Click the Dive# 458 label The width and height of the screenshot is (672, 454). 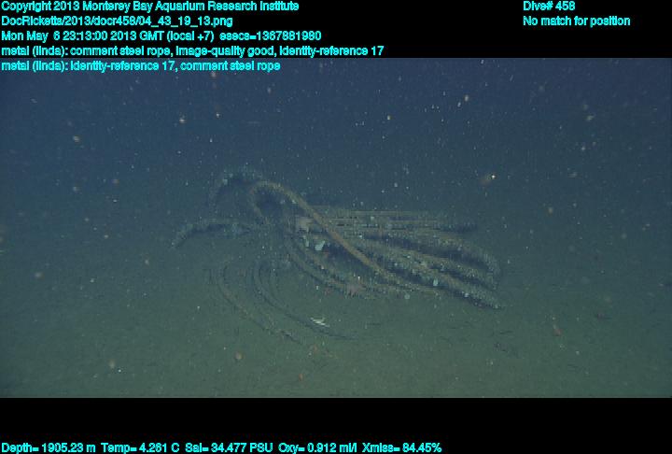pyautogui.click(x=549, y=6)
